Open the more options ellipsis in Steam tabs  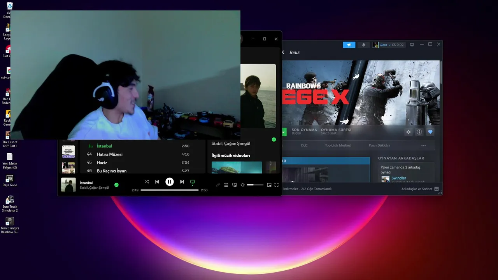coord(424,146)
